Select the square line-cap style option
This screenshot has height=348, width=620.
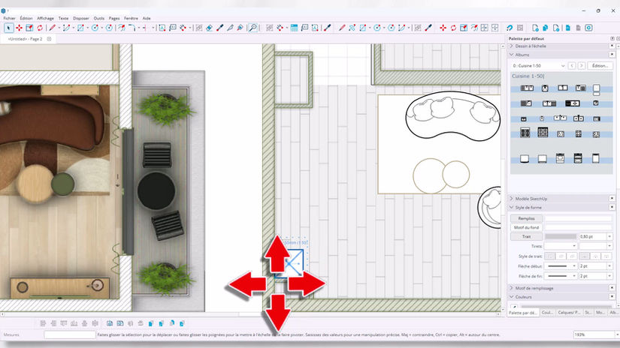point(606,256)
